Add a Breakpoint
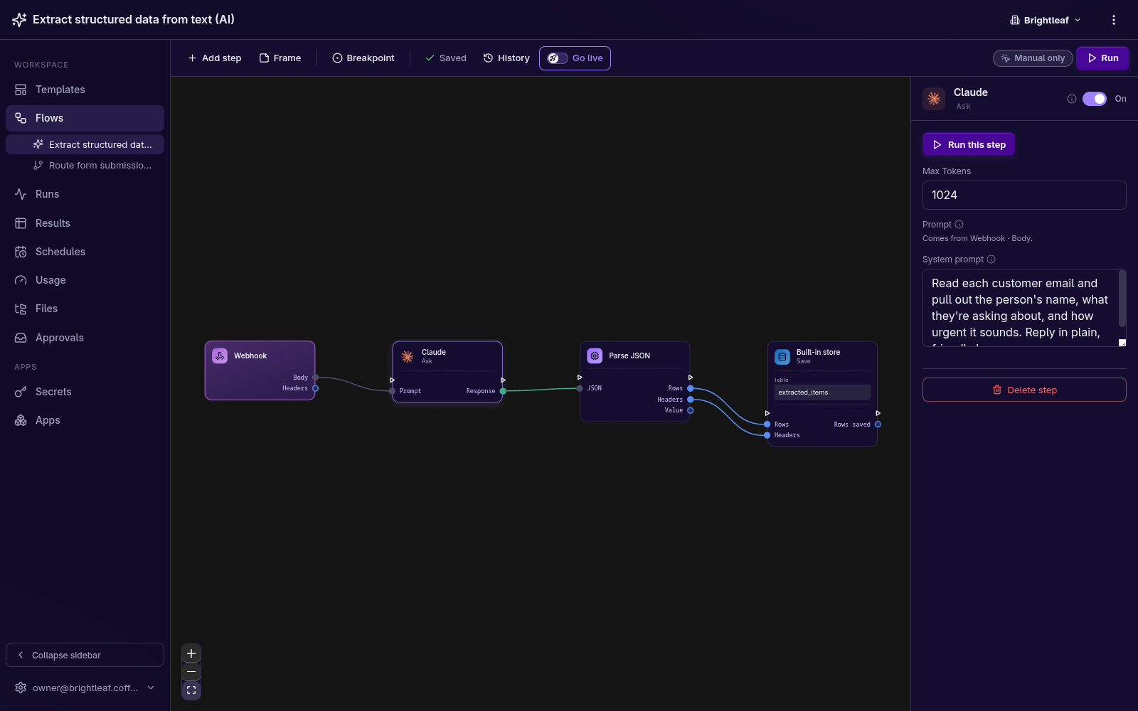Viewport: 1138px width, 711px height. tap(363, 58)
